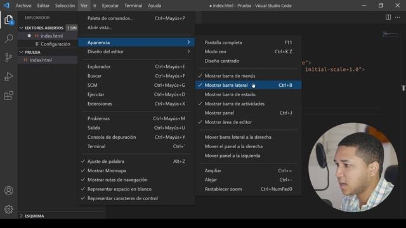This screenshot has height=228, width=406.
Task: Toggle Mostrar barra lateral
Action: coord(248,85)
